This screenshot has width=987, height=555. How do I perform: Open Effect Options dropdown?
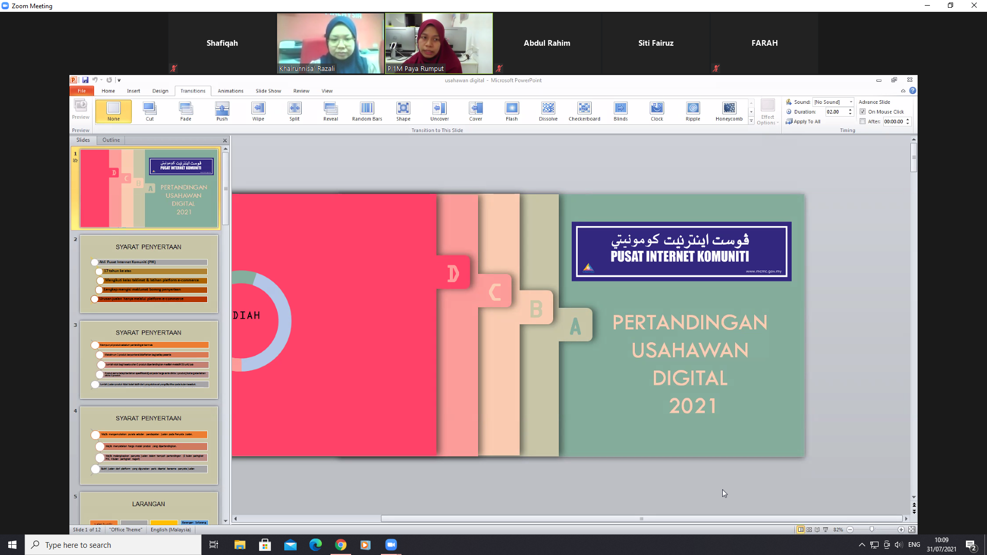pos(767,112)
